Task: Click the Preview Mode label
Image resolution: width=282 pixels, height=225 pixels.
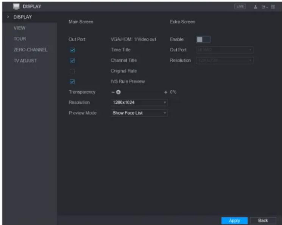Action: [83, 113]
